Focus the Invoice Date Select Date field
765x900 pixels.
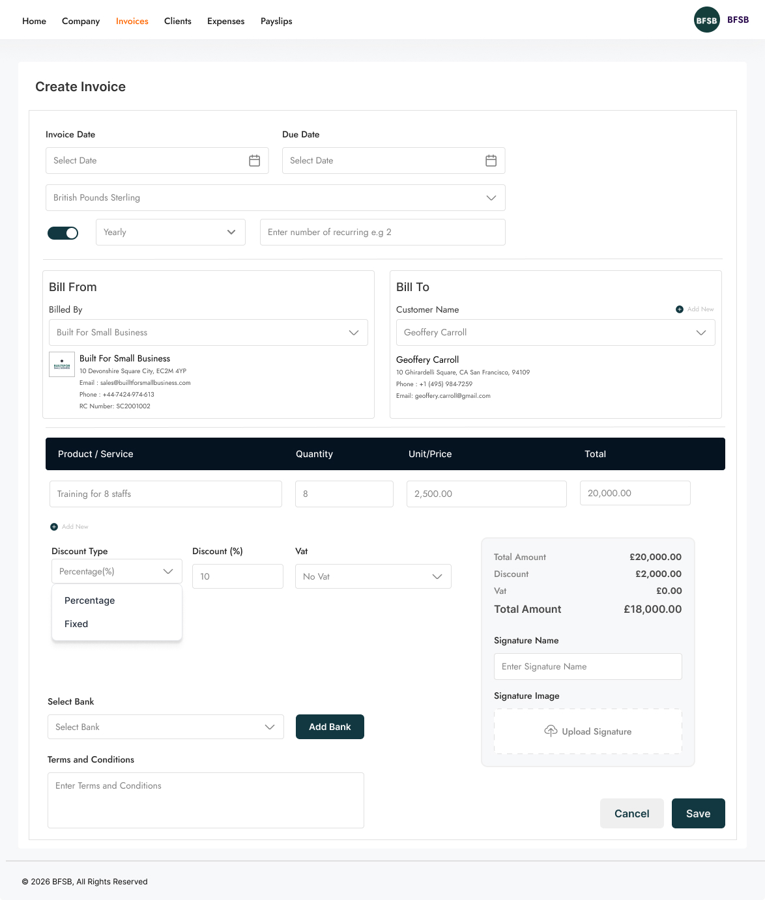point(157,160)
